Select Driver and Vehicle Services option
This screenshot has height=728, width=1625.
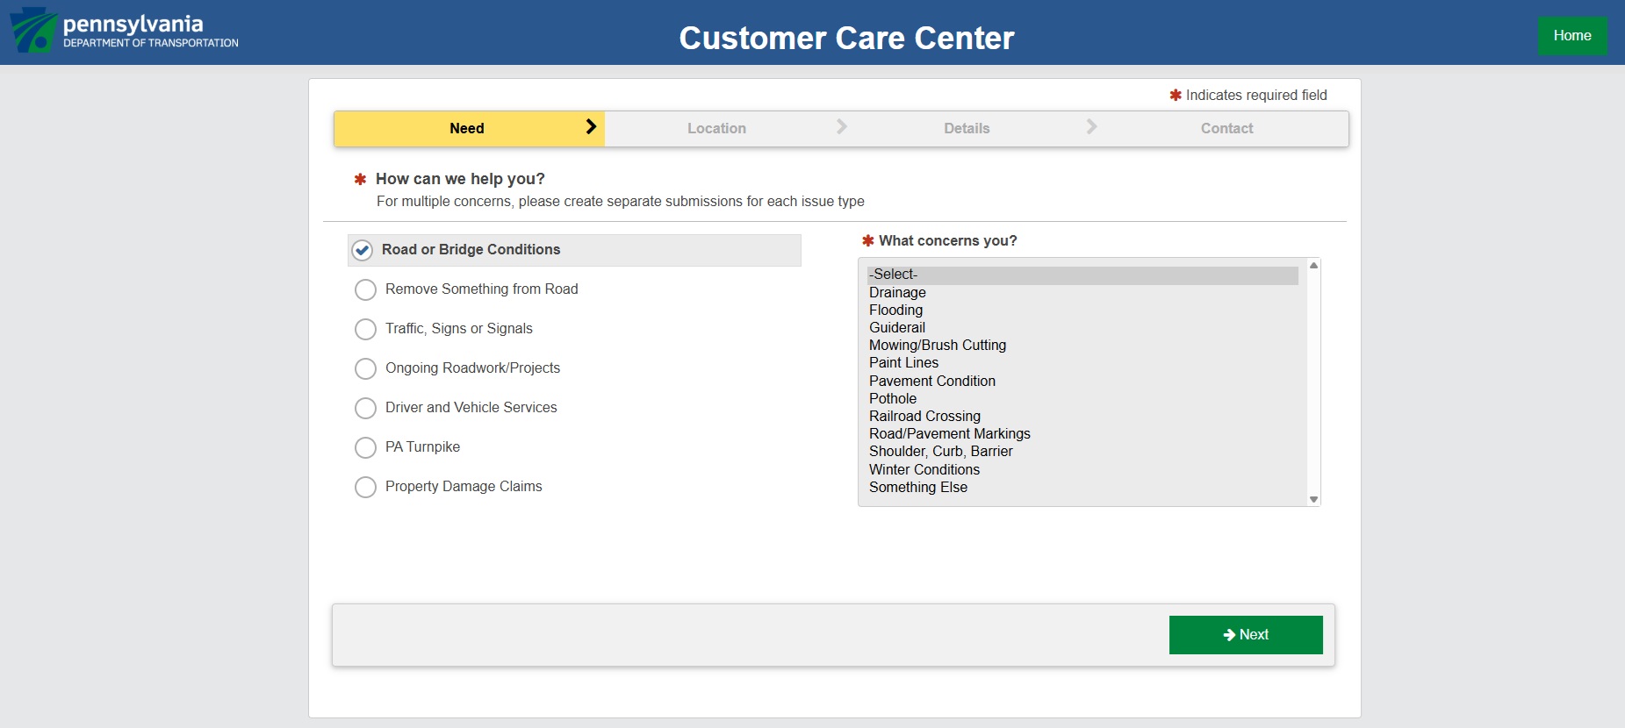(365, 408)
